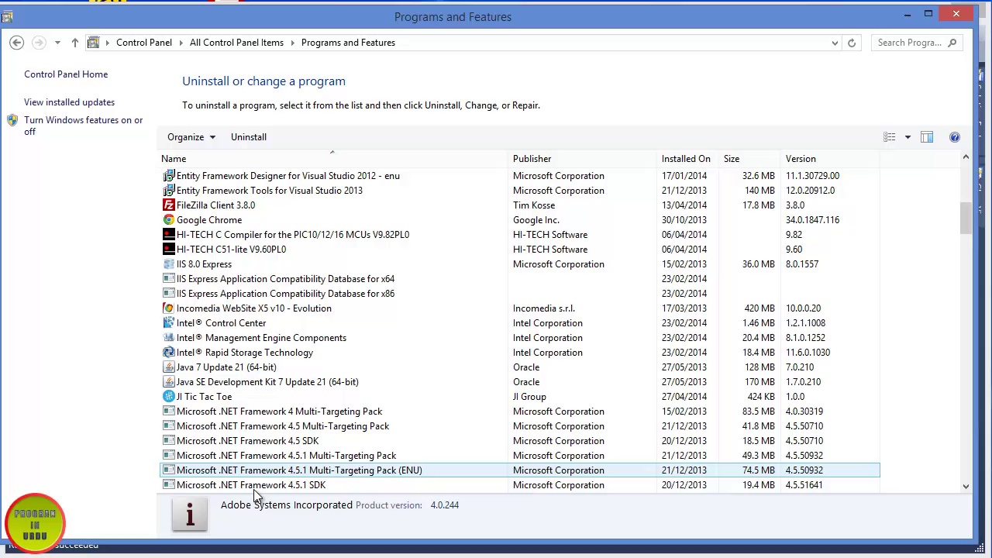This screenshot has height=558, width=992.
Task: Click the IIS 8.0 Express icon
Action: (168, 264)
